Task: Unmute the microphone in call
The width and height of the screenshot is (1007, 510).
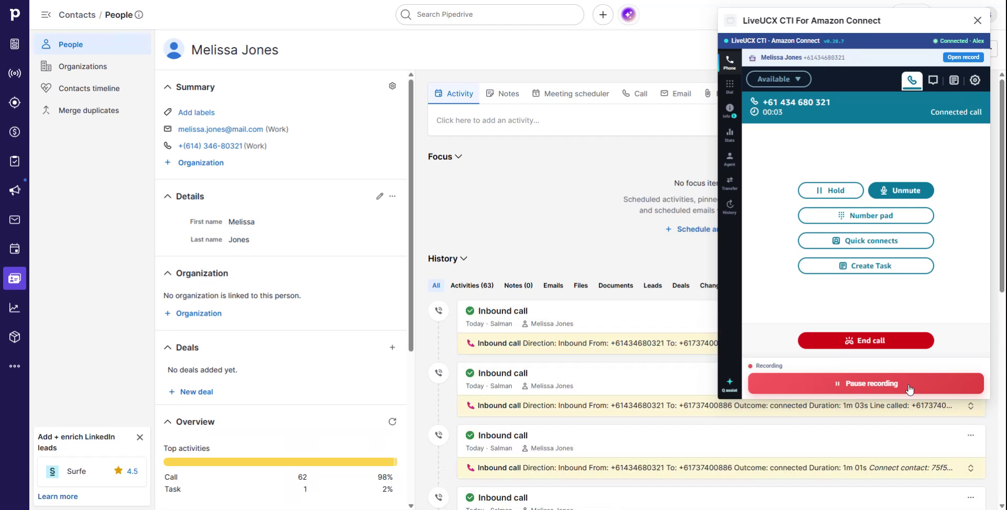Action: [901, 191]
